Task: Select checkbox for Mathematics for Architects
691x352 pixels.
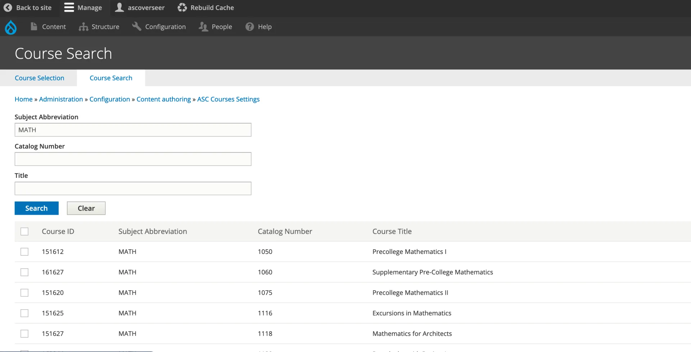Action: coord(24,334)
